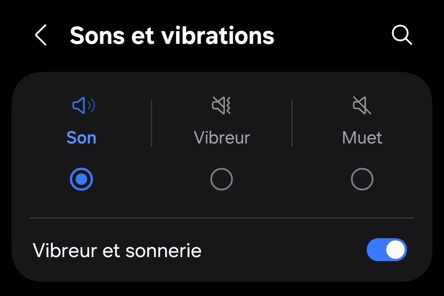Tap the vibrating speaker icon above Vibreur

(221, 106)
